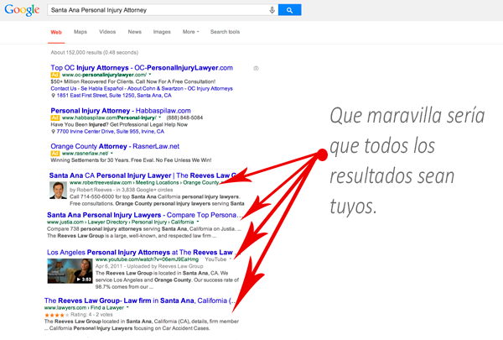Click the OC Injury Attorneys sitelink
Image resolution: width=503 pixels, height=340 pixels.
[210, 89]
